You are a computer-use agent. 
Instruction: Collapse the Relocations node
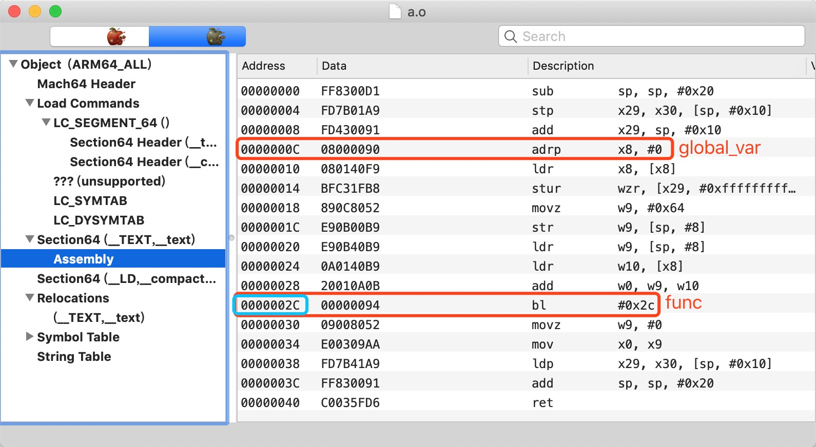(30, 298)
